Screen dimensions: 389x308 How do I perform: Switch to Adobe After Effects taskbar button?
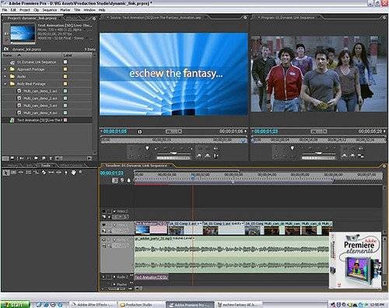(x=92, y=305)
